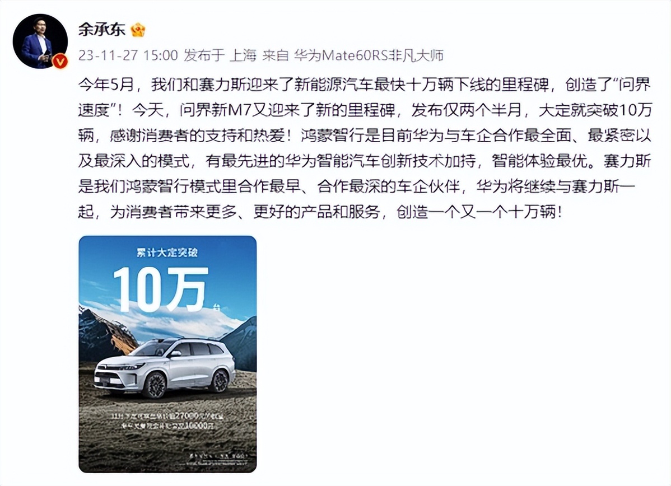Click the 累计大定突破 headline in poster
Image resolution: width=671 pixels, height=486 pixels.
(167, 253)
